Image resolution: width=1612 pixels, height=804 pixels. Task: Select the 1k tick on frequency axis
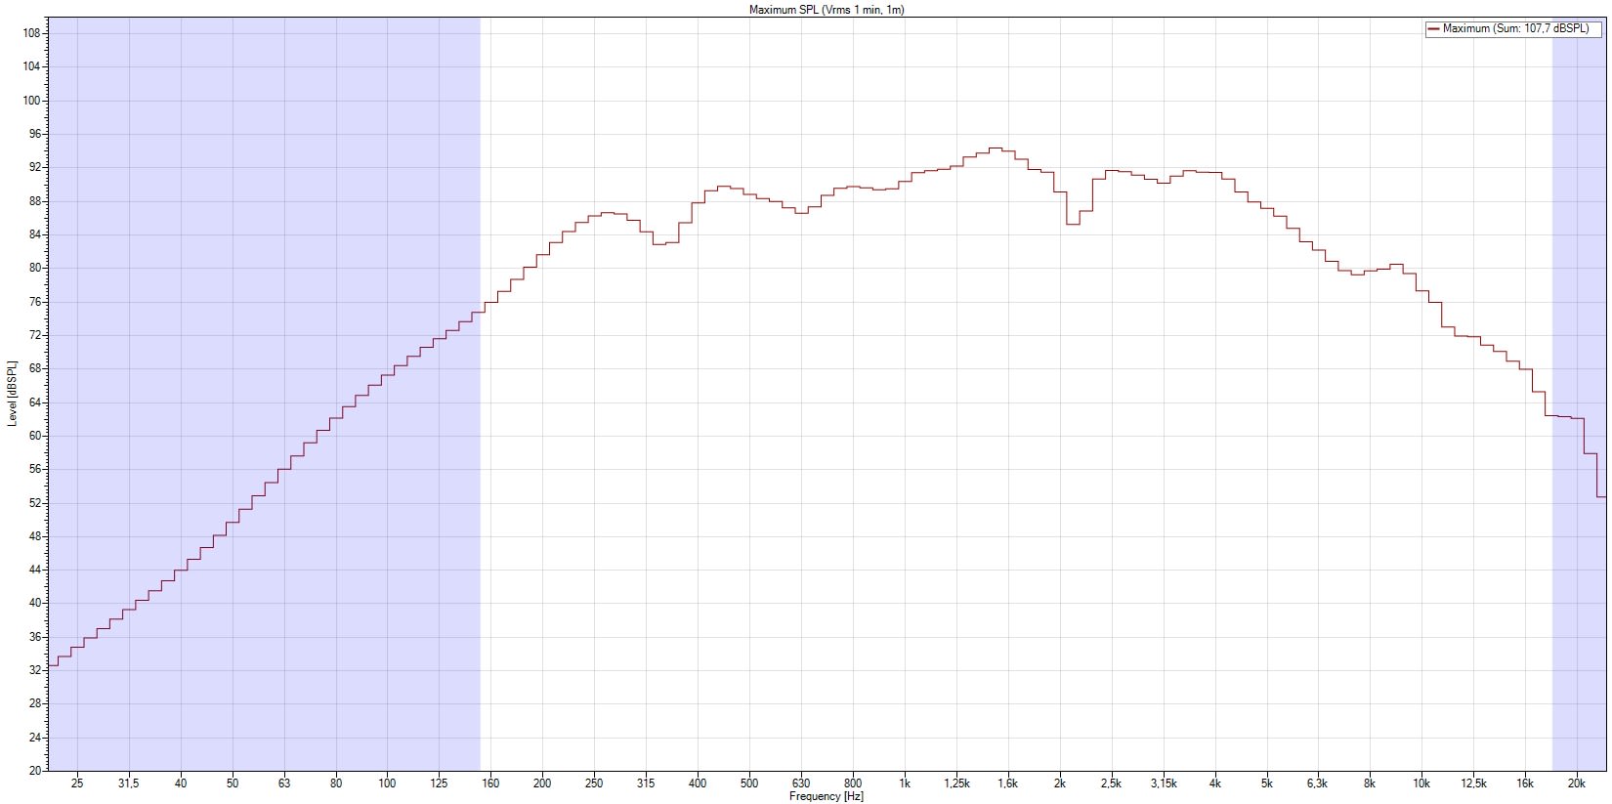905,783
